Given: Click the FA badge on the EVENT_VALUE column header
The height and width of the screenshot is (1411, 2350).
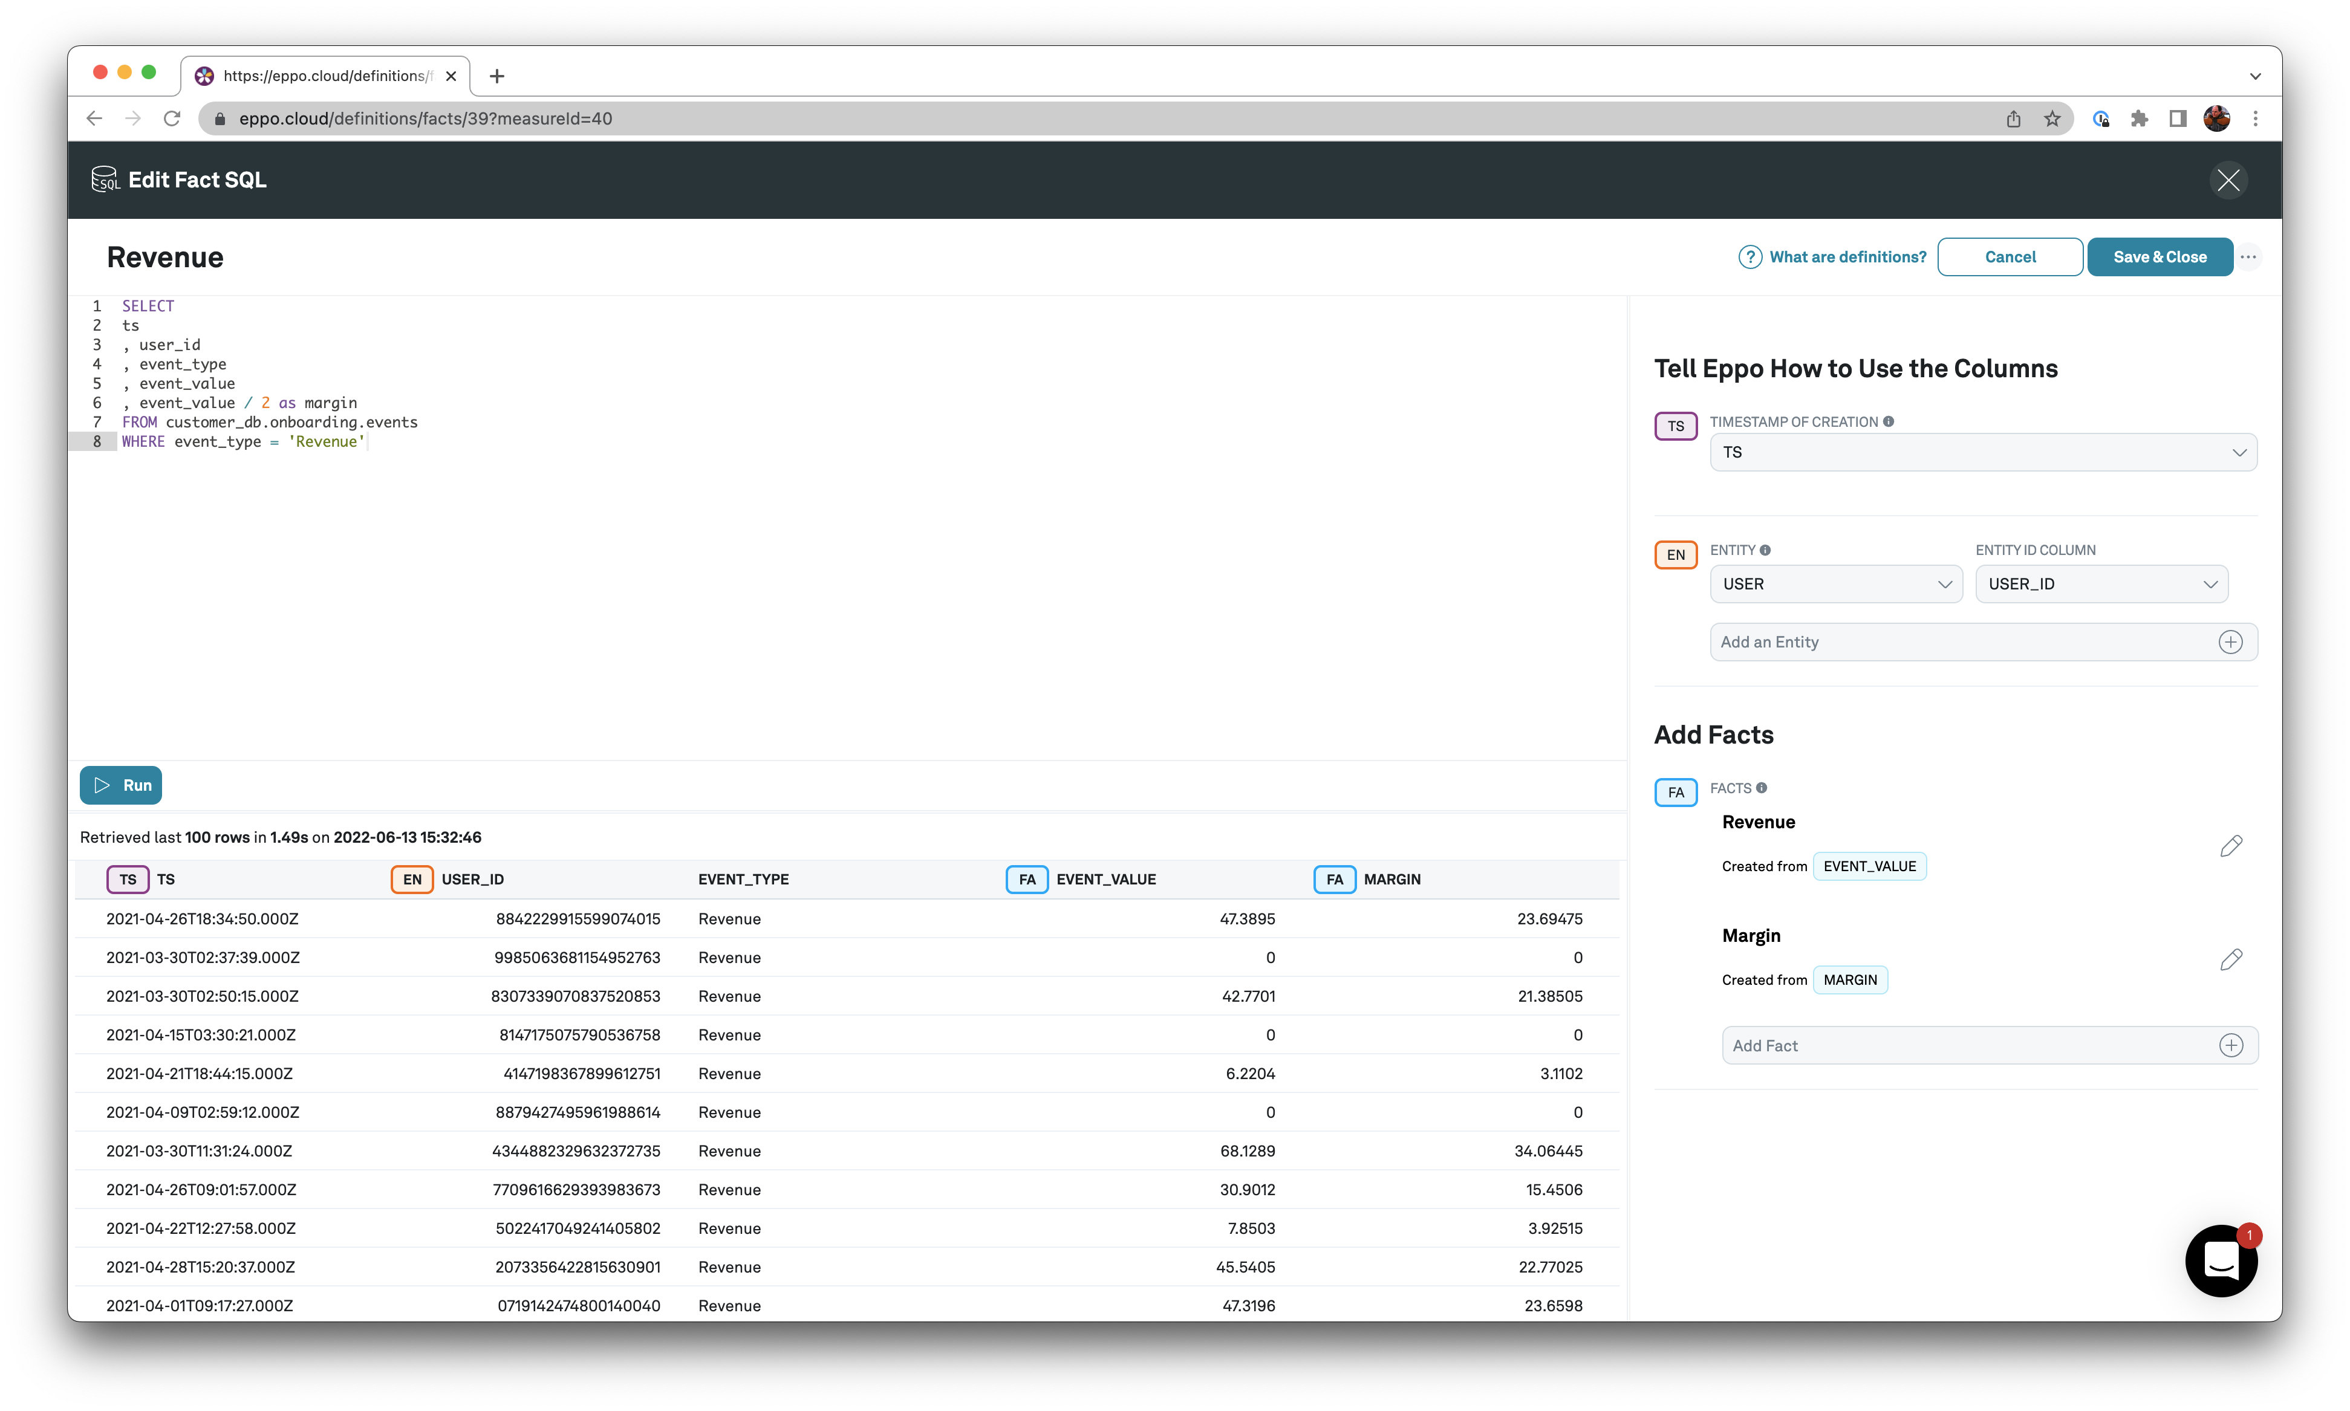Looking at the screenshot, I should point(1026,878).
